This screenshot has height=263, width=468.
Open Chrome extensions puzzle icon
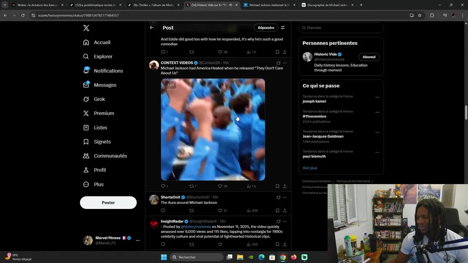click(x=432, y=15)
